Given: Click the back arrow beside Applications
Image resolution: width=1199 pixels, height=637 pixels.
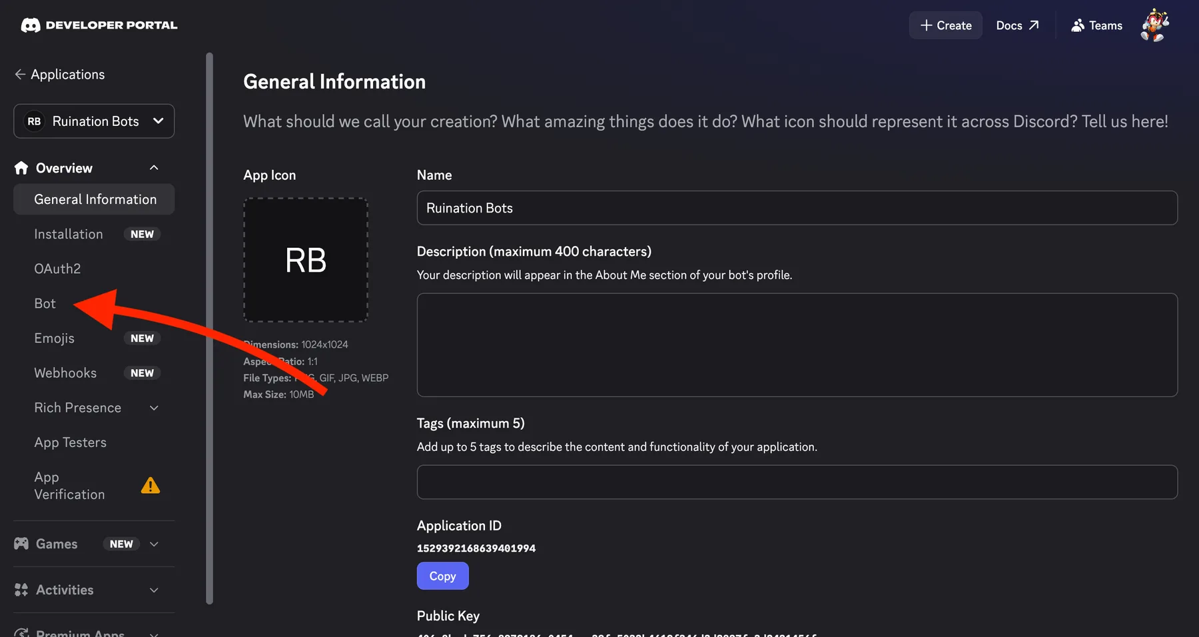Looking at the screenshot, I should [x=20, y=74].
